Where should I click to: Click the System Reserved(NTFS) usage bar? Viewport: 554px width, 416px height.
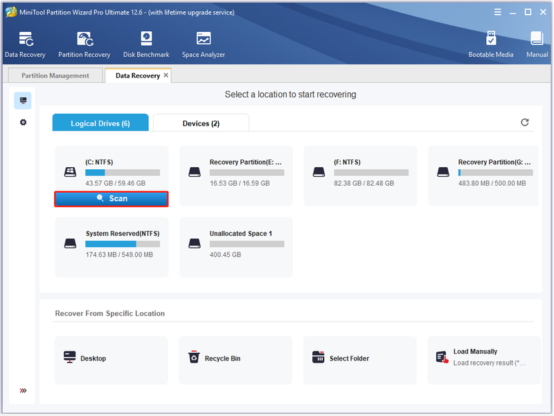tap(123, 244)
